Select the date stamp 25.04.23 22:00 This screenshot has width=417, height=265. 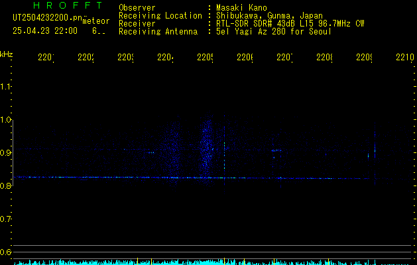pyautogui.click(x=45, y=31)
